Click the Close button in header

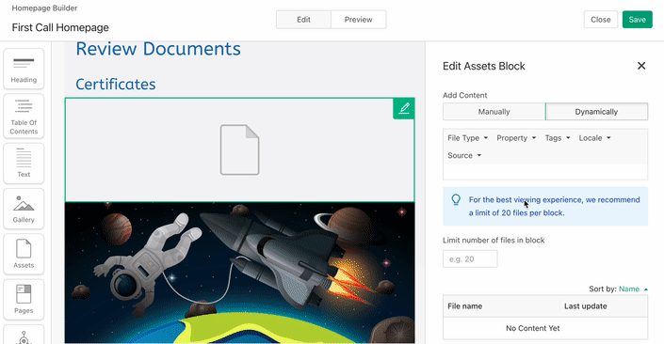coord(601,20)
